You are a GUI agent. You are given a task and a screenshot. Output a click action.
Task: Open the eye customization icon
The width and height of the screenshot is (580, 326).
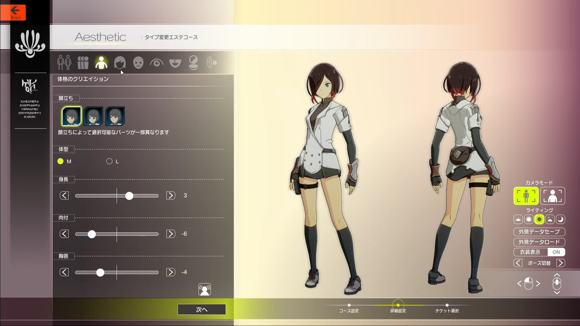(x=156, y=63)
